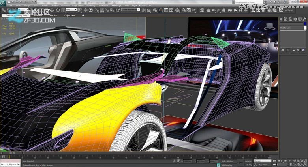Image resolution: width=308 pixels, height=167 pixels.
Task: Open the Utilities hammer panel tab
Action: click(304, 19)
